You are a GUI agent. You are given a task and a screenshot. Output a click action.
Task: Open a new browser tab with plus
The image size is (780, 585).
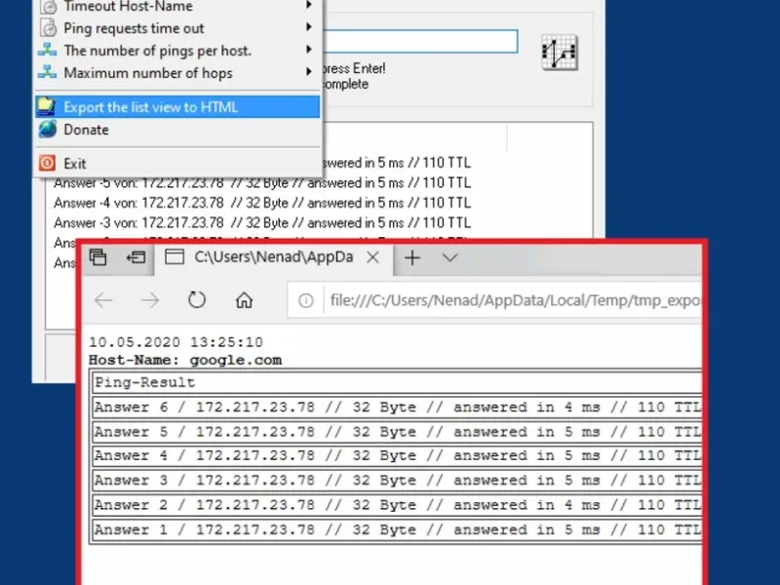(x=411, y=257)
